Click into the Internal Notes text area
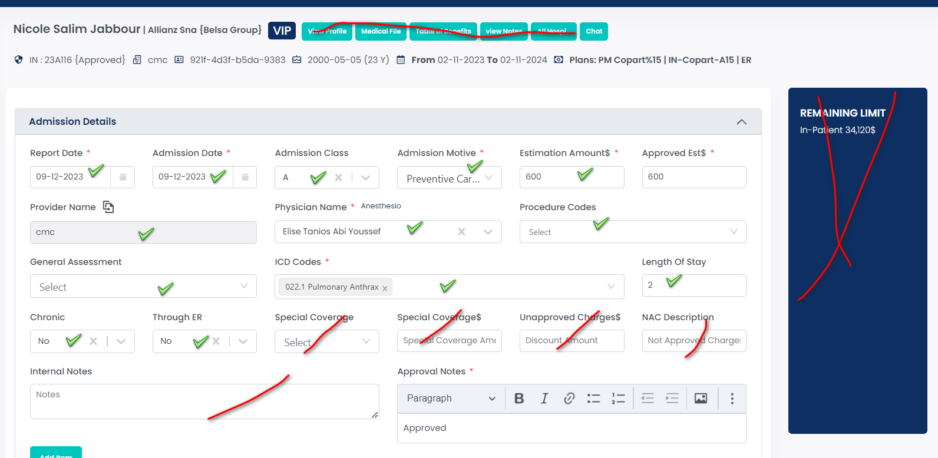Screen dimensions: 938x458 pos(204,401)
